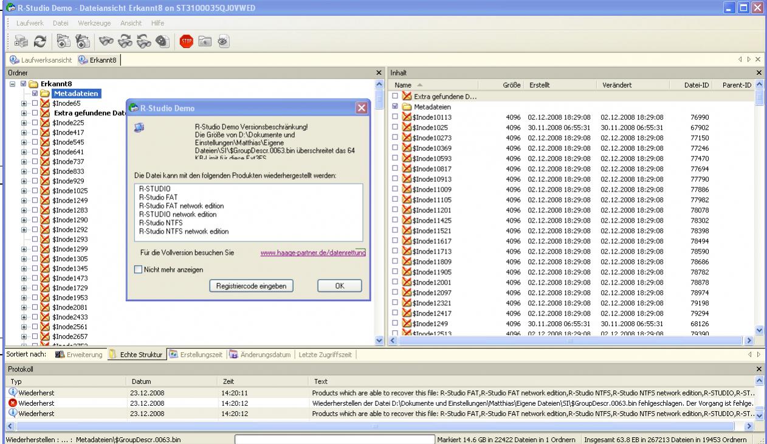This screenshot has width=767, height=444.
Task: Click the OK button in the dialog
Action: 339,286
